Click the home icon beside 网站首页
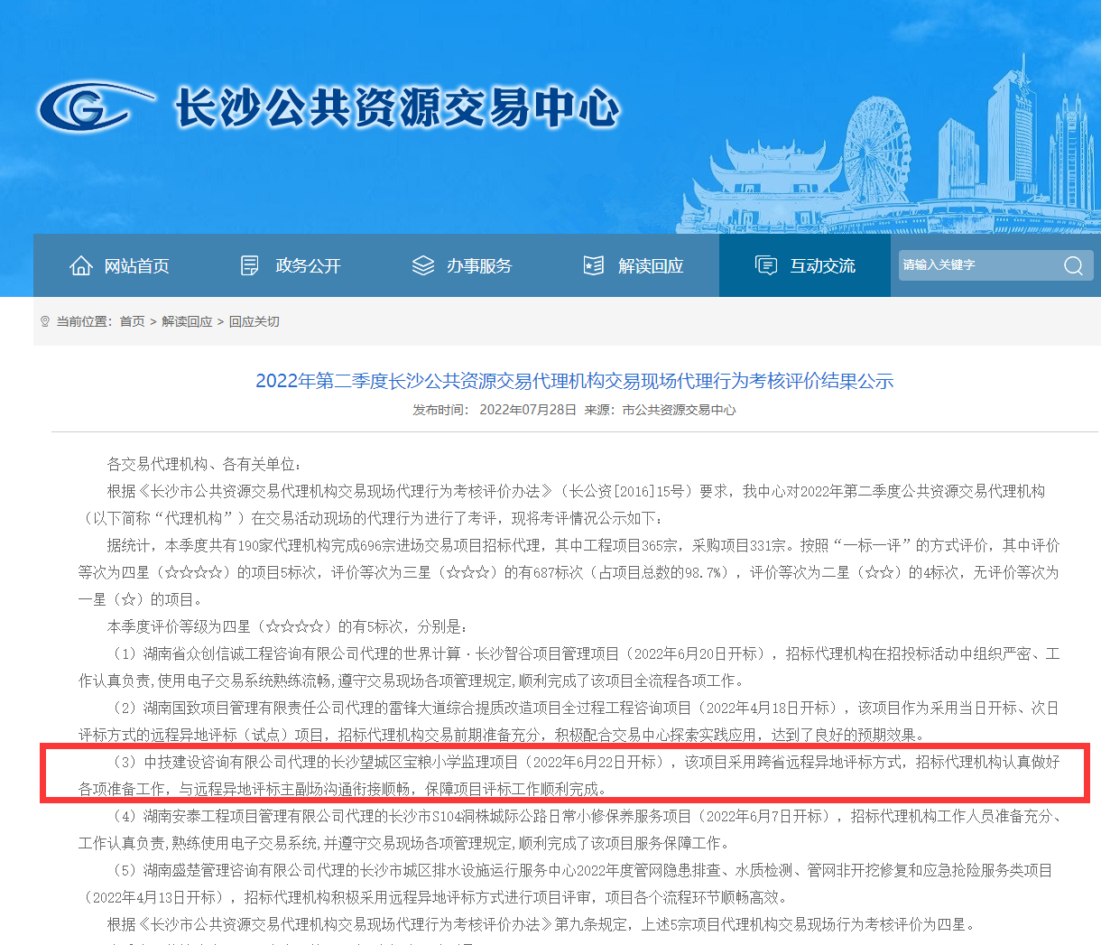The width and height of the screenshot is (1101, 945). tap(81, 265)
